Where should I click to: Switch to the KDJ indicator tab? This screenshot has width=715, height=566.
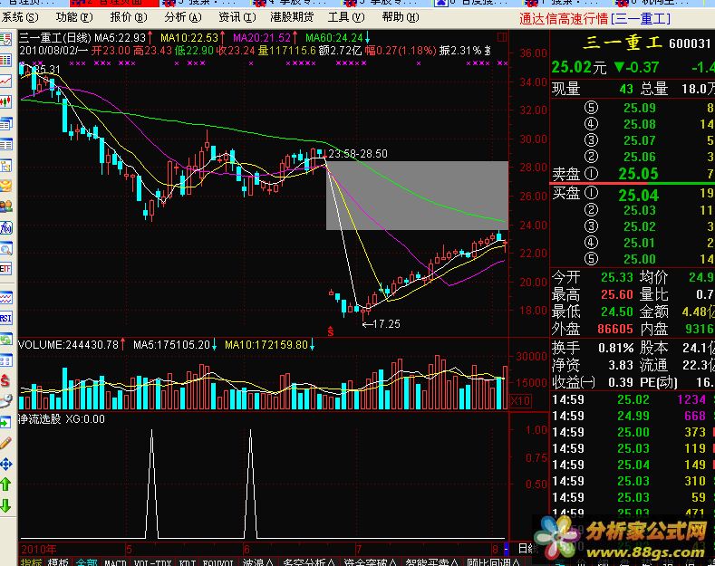pos(187,561)
